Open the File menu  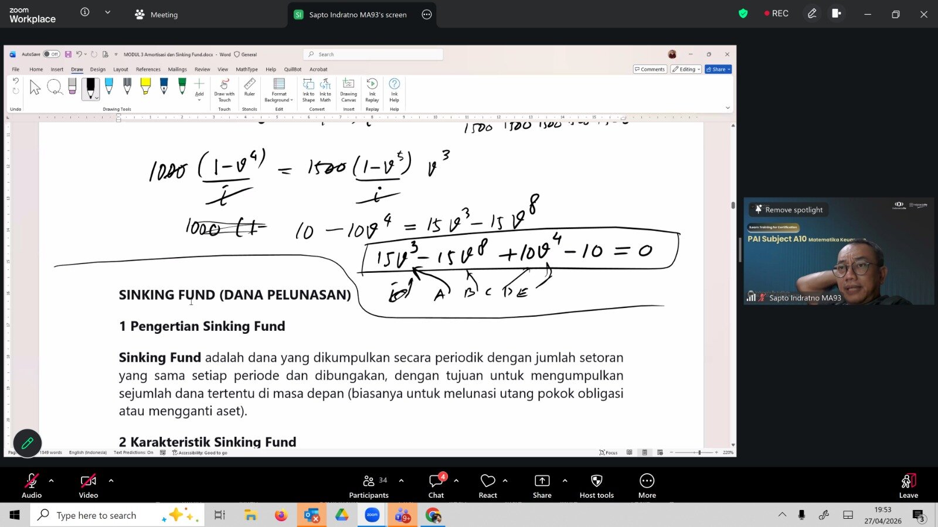pyautogui.click(x=16, y=69)
